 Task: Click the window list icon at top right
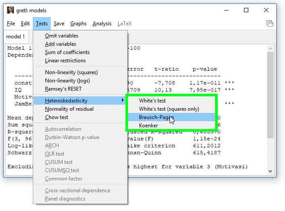pyautogui.click(x=269, y=24)
